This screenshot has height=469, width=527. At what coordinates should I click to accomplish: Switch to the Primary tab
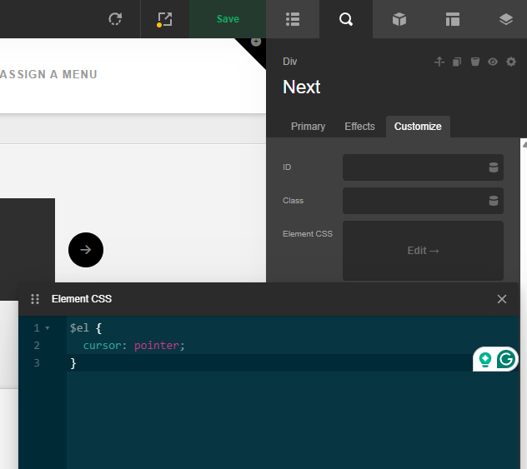[308, 127]
